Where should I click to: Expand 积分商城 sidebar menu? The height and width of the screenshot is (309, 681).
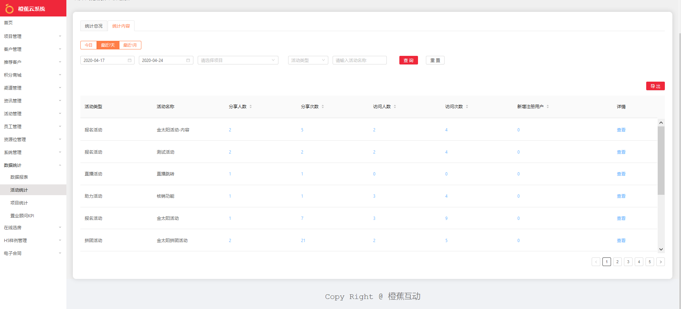[33, 75]
